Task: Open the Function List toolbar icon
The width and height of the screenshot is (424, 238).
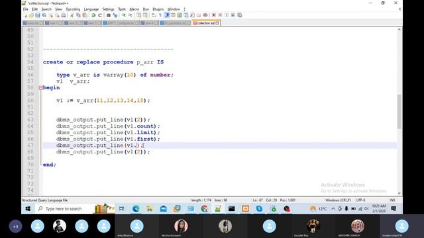Action: (192, 15)
